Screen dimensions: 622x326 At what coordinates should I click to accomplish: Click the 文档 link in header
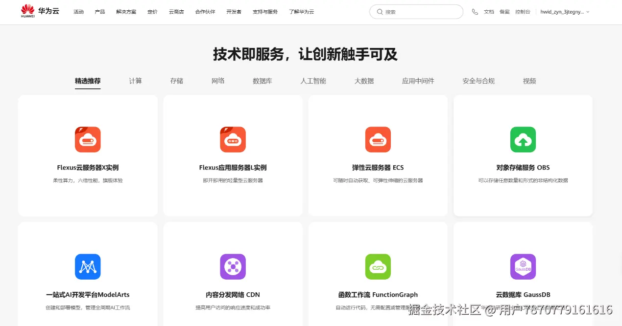[489, 12]
